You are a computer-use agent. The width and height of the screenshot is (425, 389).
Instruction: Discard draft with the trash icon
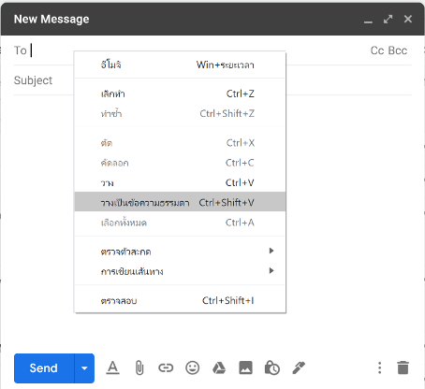(x=403, y=367)
